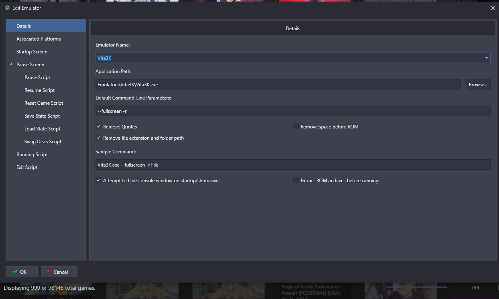Click the Application Path field
Screen dimensions: 499x299
[278, 84]
